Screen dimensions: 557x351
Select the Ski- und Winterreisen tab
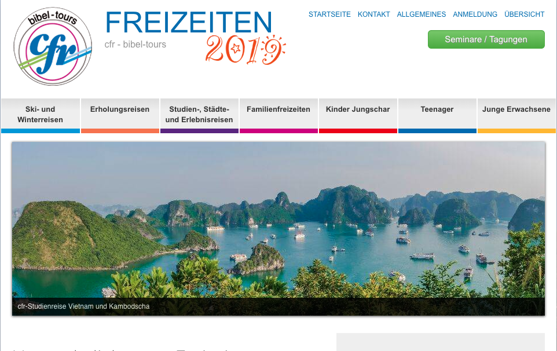(x=40, y=115)
